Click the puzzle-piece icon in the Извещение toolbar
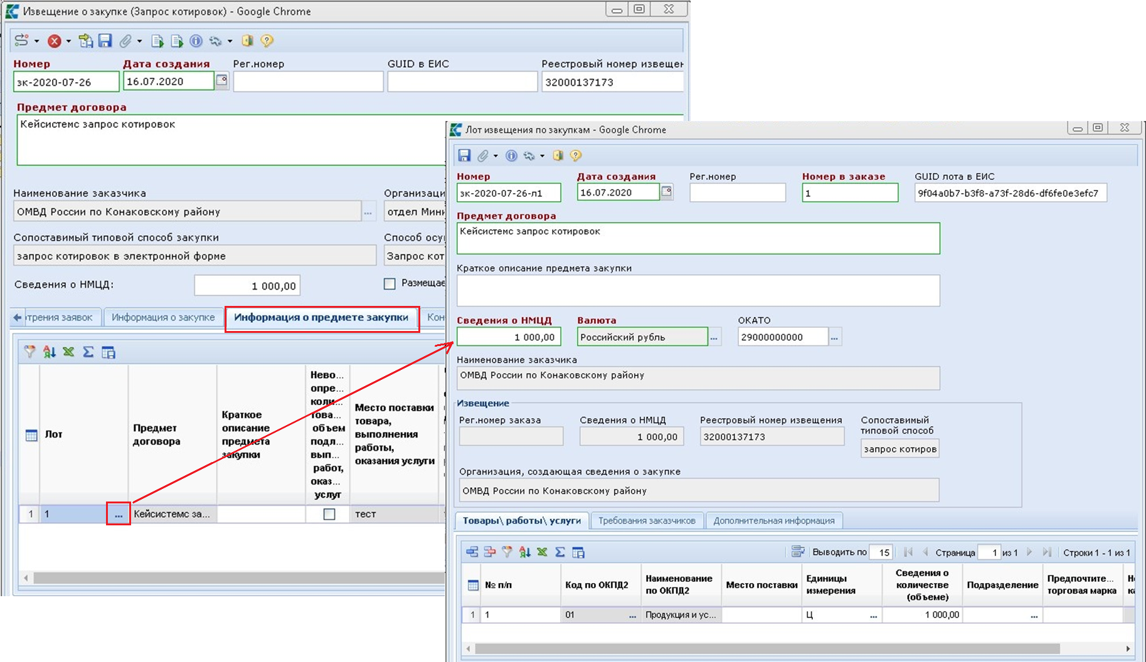The height and width of the screenshot is (662, 1146). point(216,41)
